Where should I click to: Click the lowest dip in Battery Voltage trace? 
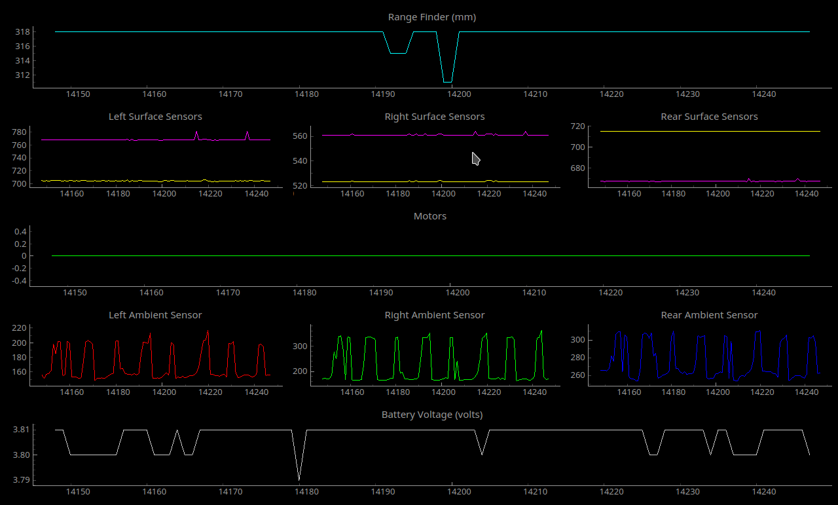(299, 479)
